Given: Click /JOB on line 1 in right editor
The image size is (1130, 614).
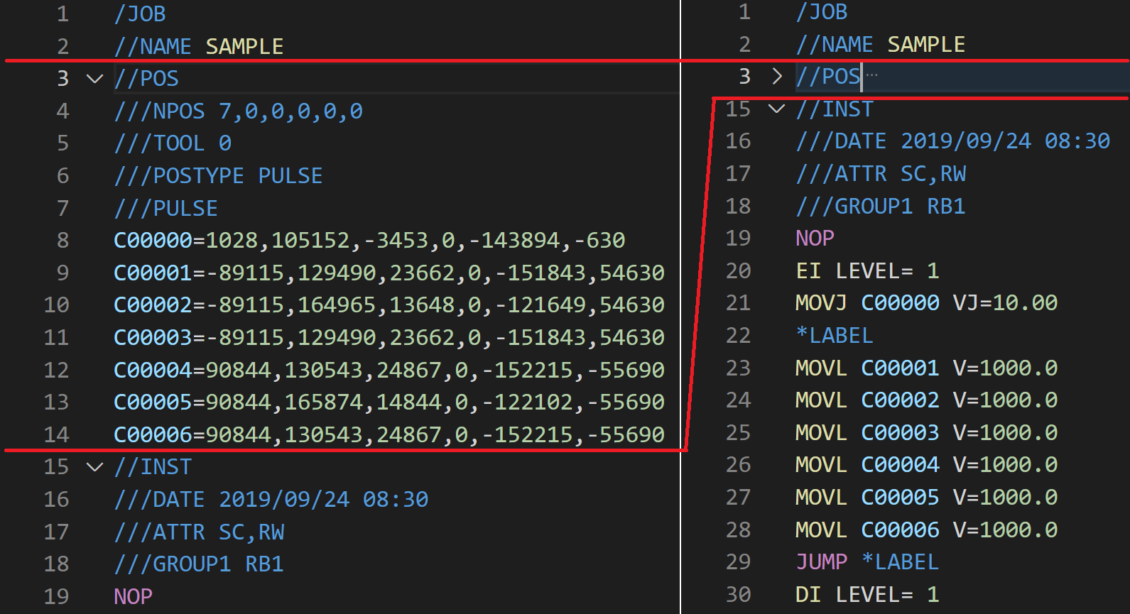Looking at the screenshot, I should (822, 12).
